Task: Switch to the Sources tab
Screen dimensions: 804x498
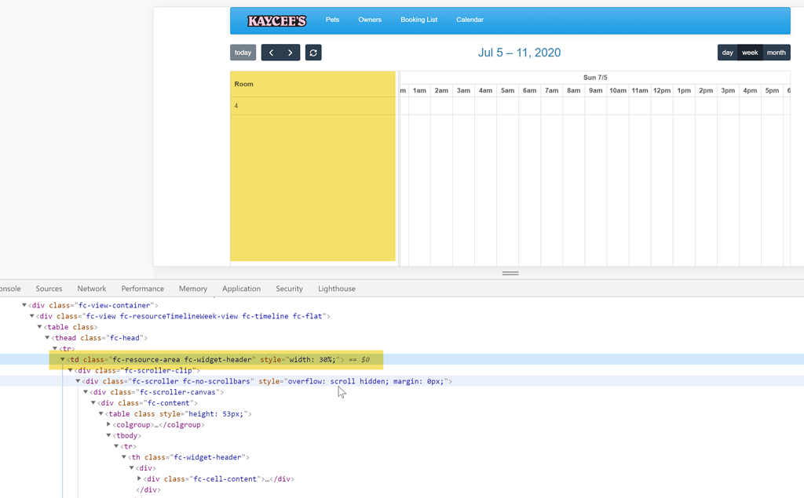Action: (49, 288)
